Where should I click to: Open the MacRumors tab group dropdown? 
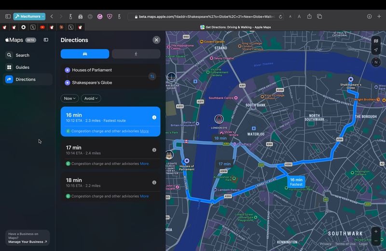pos(29,16)
